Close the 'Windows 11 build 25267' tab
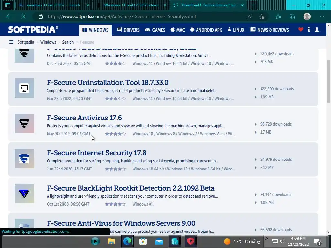Viewport: 331px width, 248px height. coord(165,5)
